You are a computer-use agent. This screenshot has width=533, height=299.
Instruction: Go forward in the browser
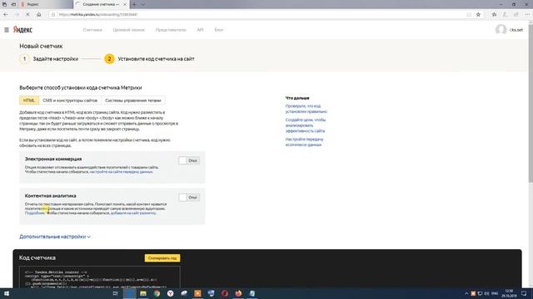(17, 15)
